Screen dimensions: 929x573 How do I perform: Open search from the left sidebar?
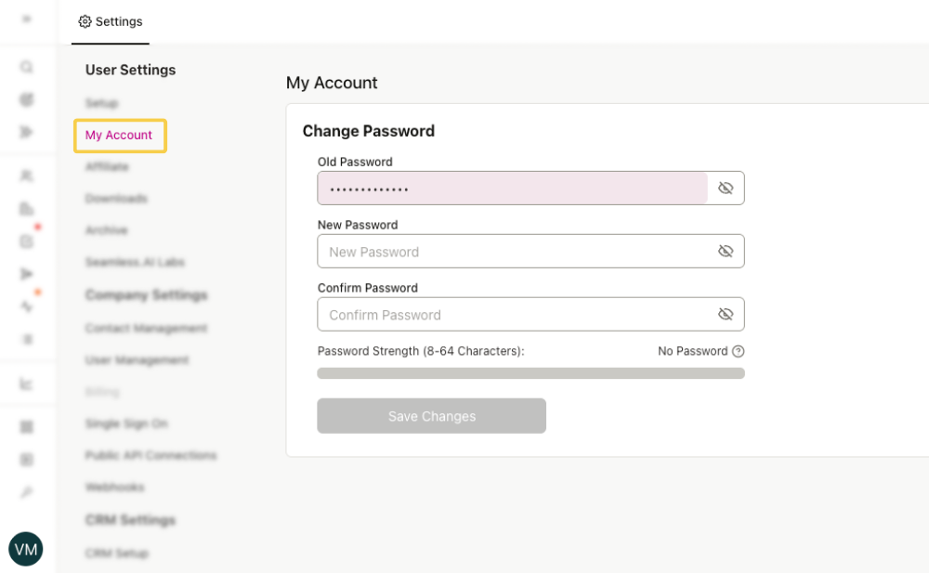coord(26,67)
